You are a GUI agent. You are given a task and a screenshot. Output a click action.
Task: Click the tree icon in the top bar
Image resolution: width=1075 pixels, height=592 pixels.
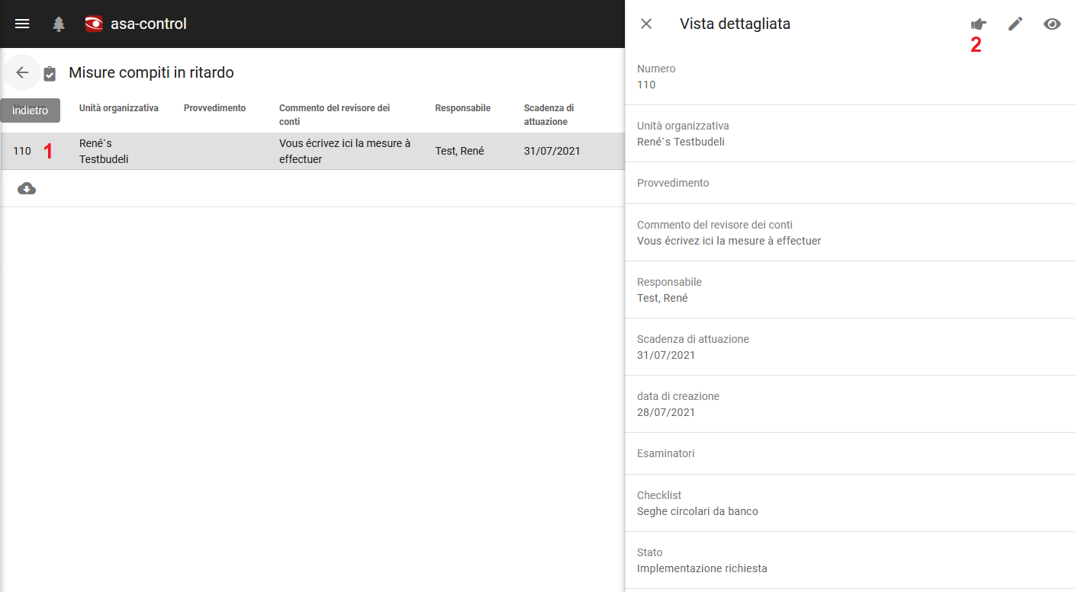click(x=59, y=24)
